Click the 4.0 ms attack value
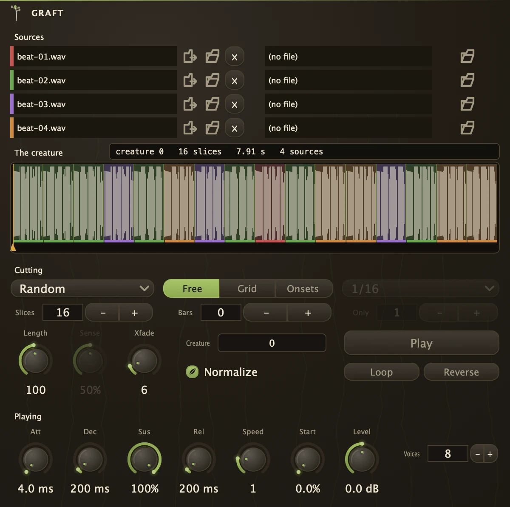Viewport: 510px width, 507px height. coord(36,489)
